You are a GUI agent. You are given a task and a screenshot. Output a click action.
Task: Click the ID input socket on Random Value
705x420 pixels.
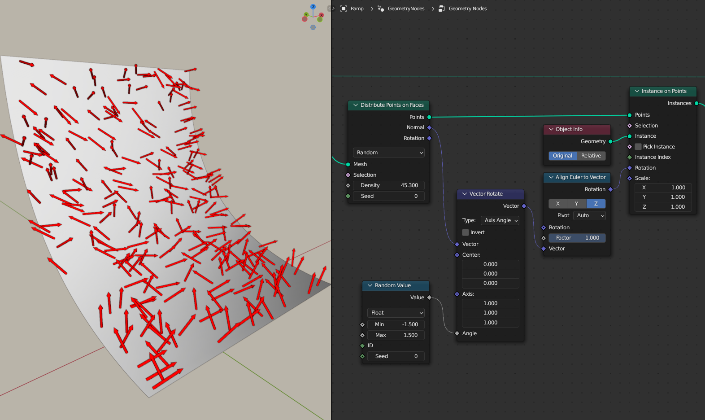click(362, 346)
